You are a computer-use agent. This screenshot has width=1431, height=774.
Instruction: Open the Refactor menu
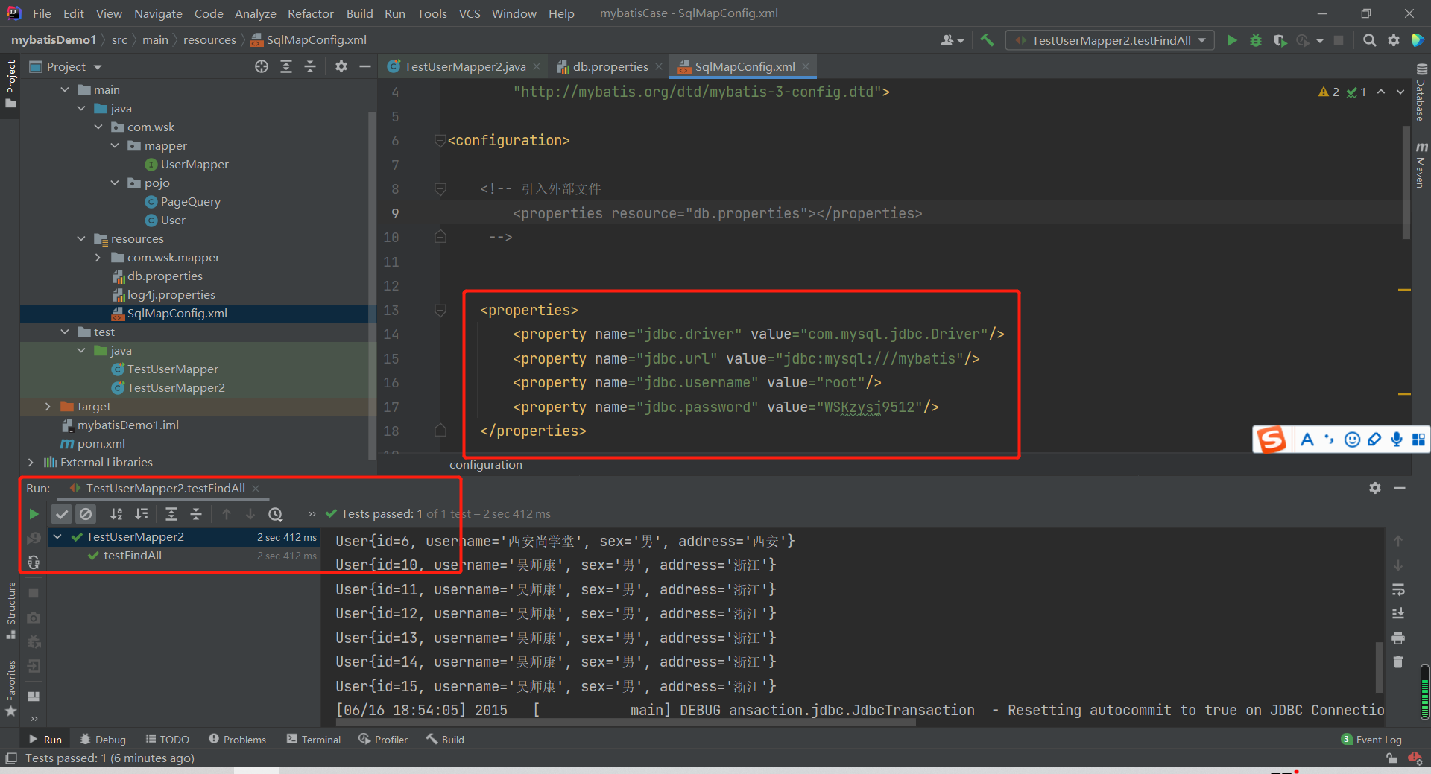point(310,13)
